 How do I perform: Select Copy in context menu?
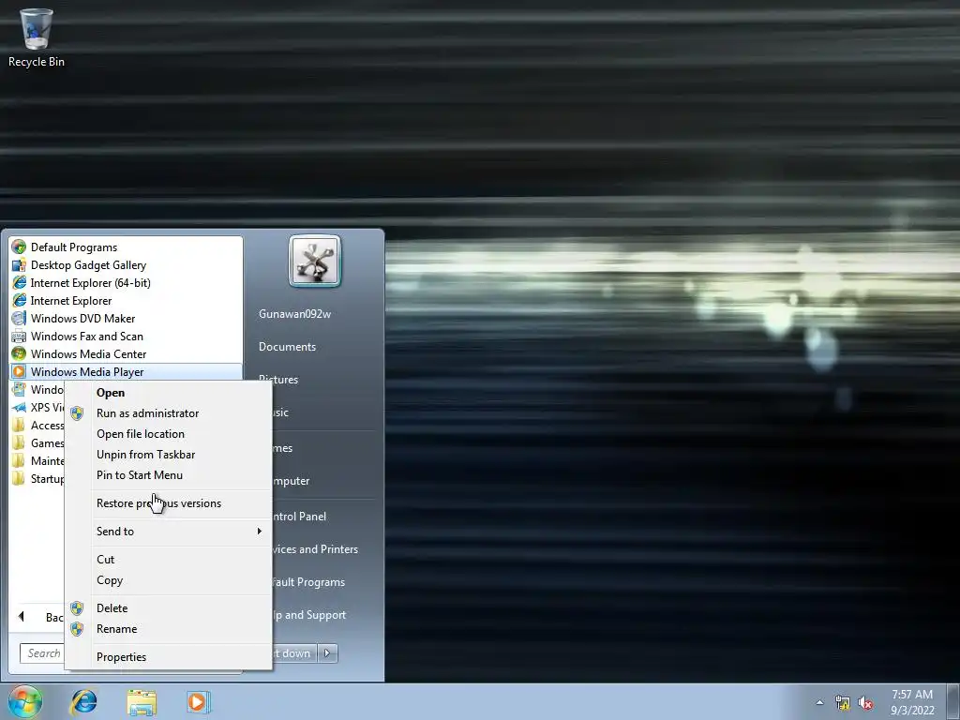[x=169, y=580]
